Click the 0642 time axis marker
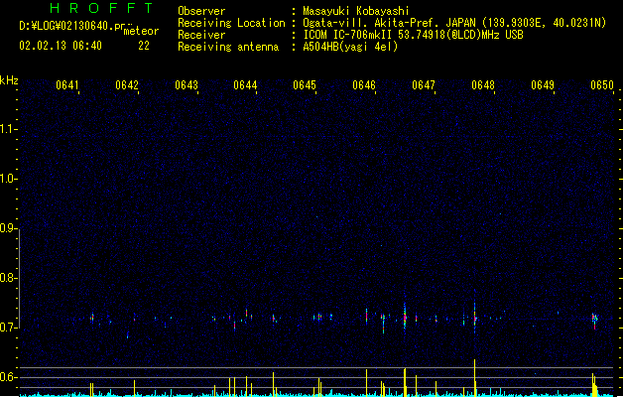The height and width of the screenshot is (397, 624). (x=127, y=85)
